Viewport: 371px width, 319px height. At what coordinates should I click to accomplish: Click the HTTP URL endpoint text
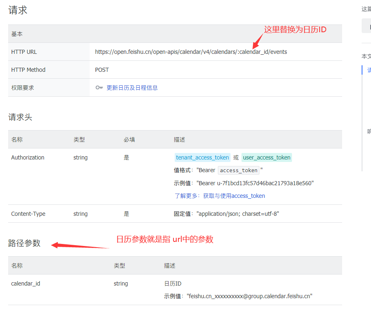pyautogui.click(x=191, y=52)
